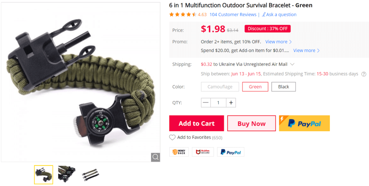Select the Green color option
The height and width of the screenshot is (186, 369).
[255, 87]
